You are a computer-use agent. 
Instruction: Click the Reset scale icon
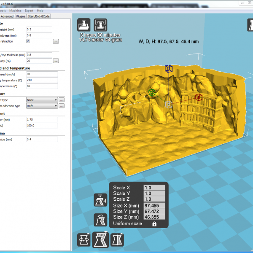coord(100,220)
